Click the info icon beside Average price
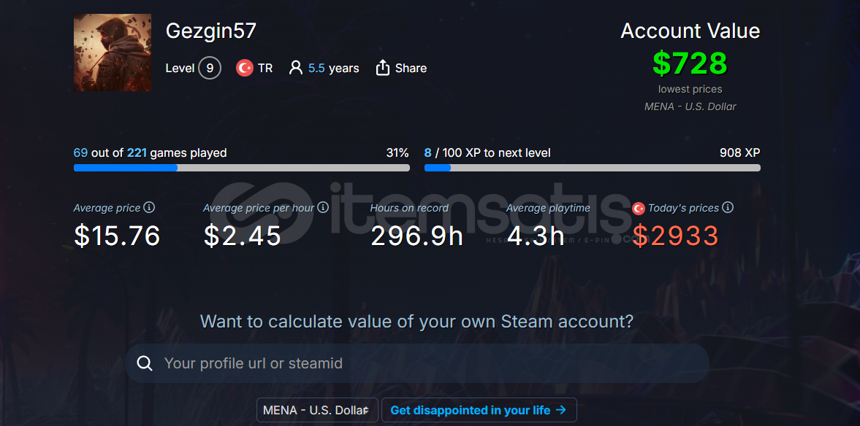Image resolution: width=860 pixels, height=426 pixels. (149, 207)
